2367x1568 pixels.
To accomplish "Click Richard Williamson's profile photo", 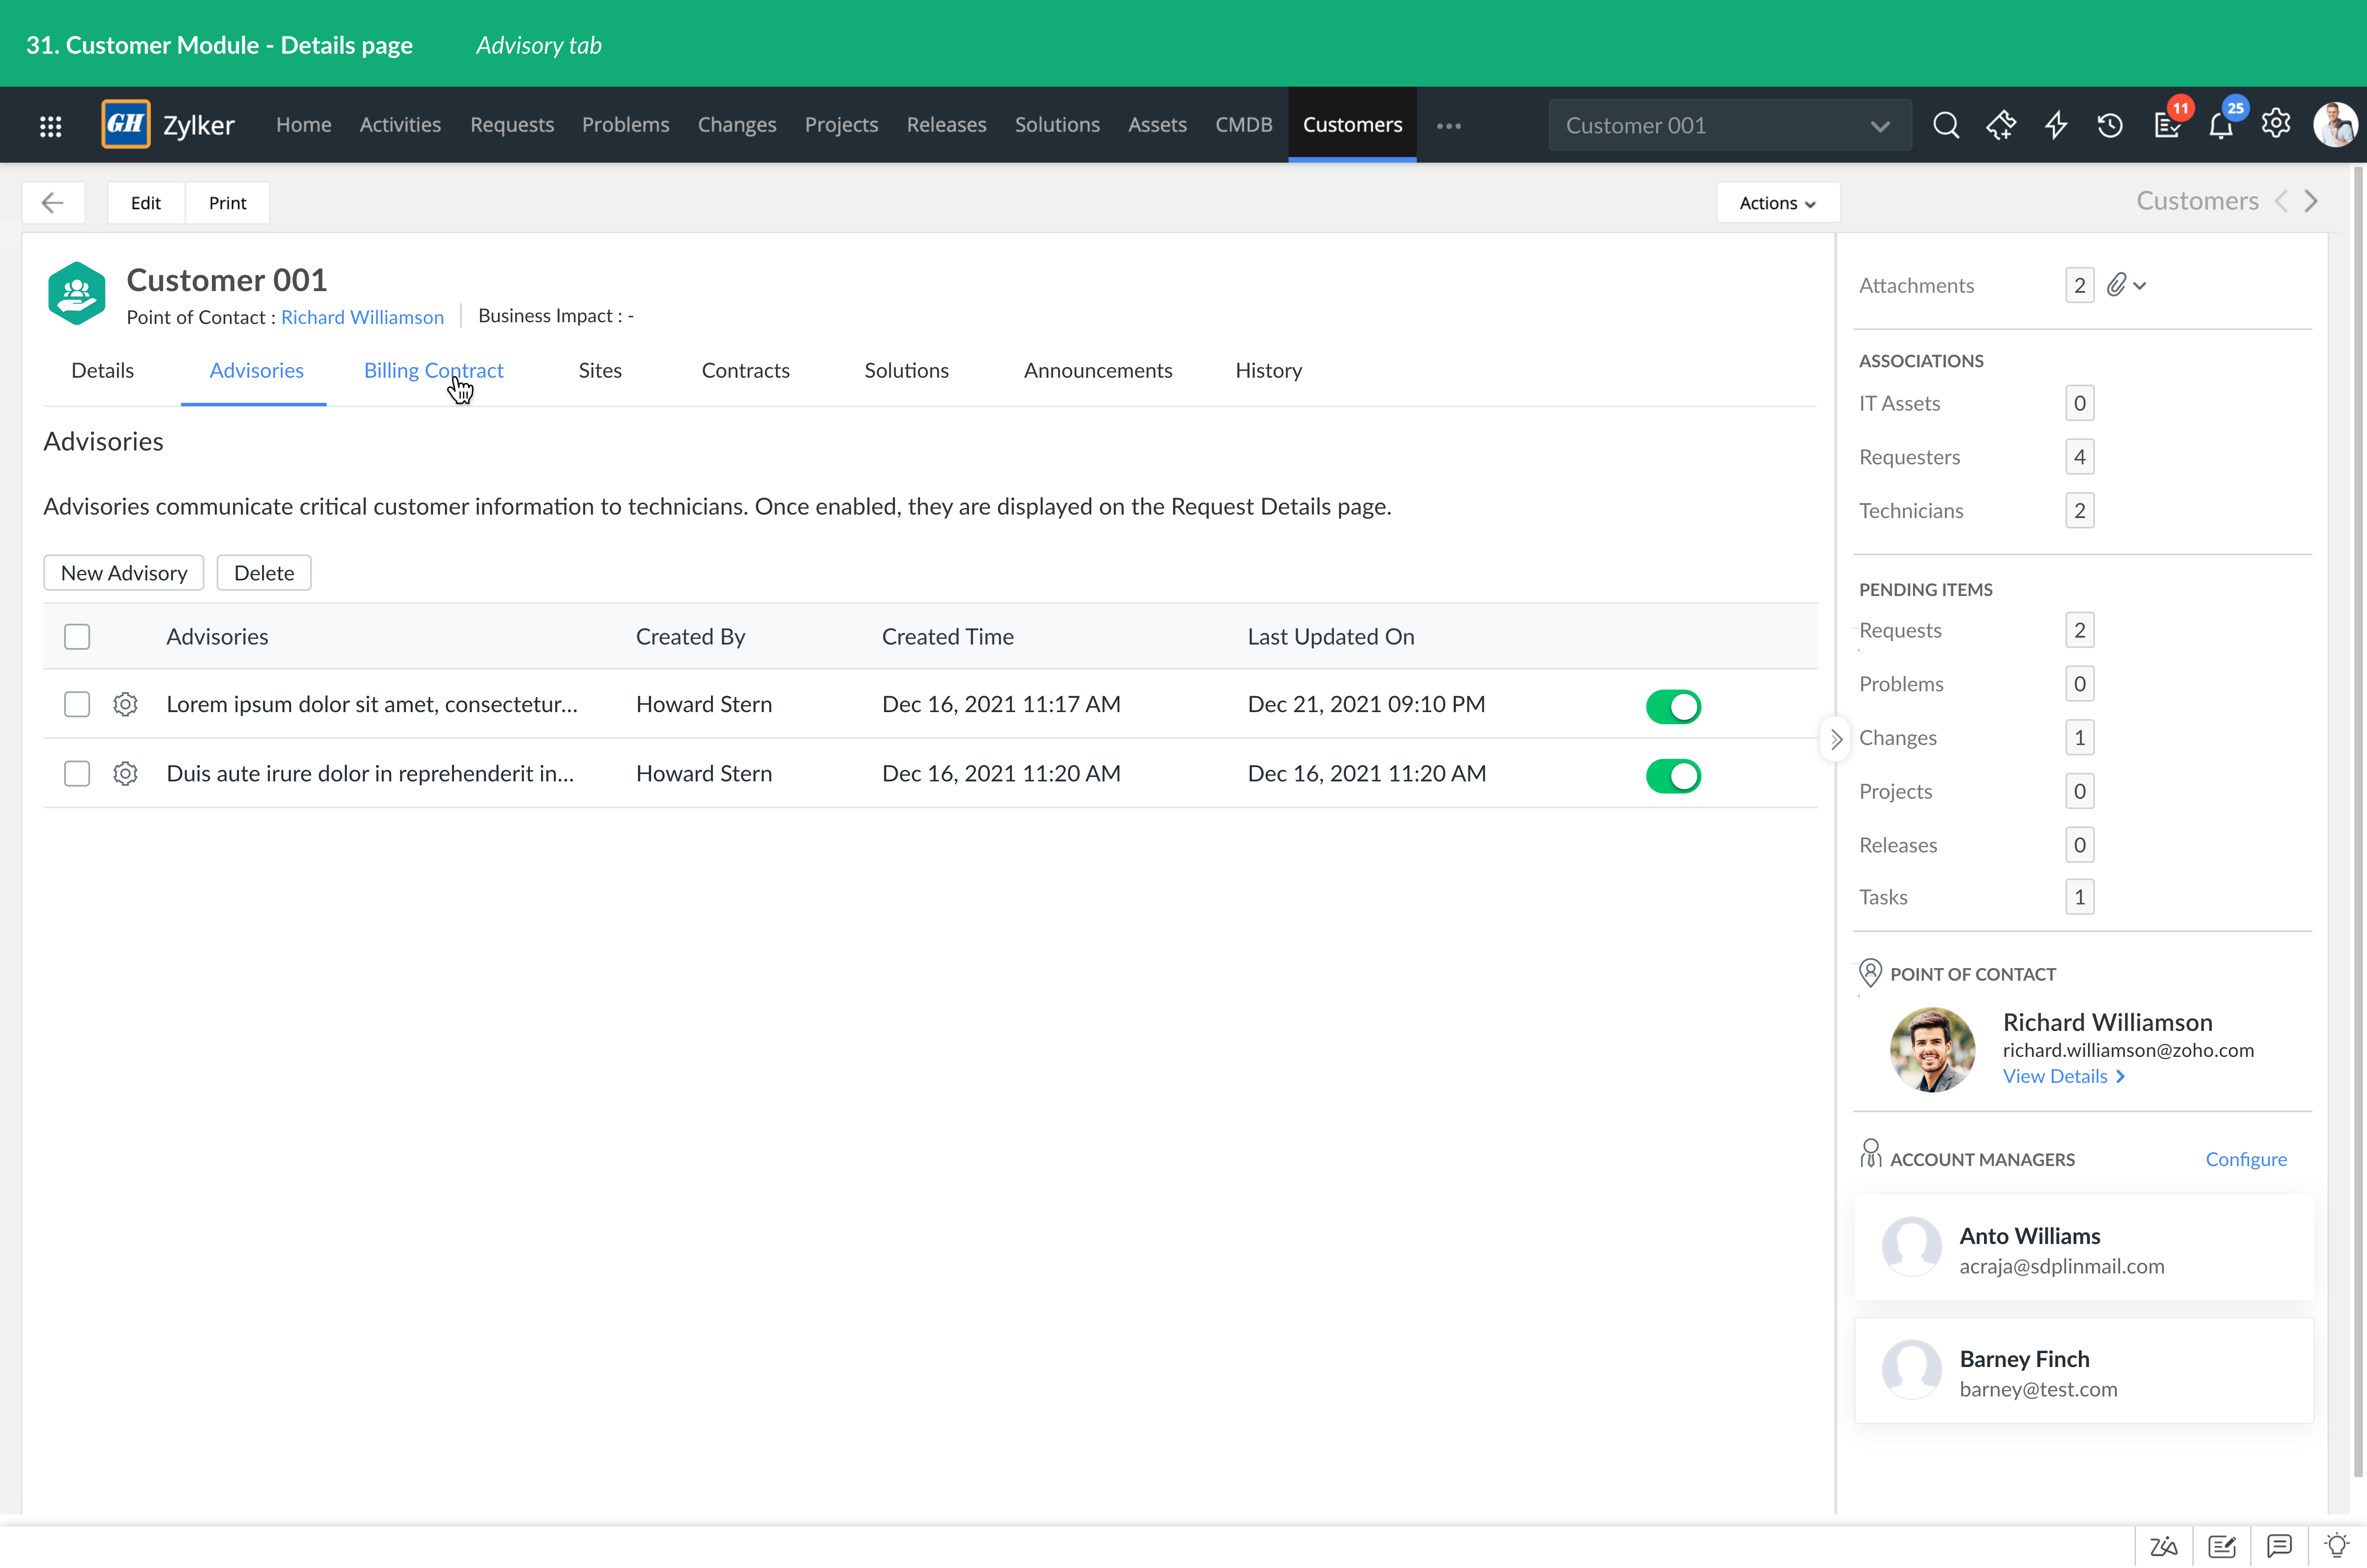I will (x=1932, y=1050).
